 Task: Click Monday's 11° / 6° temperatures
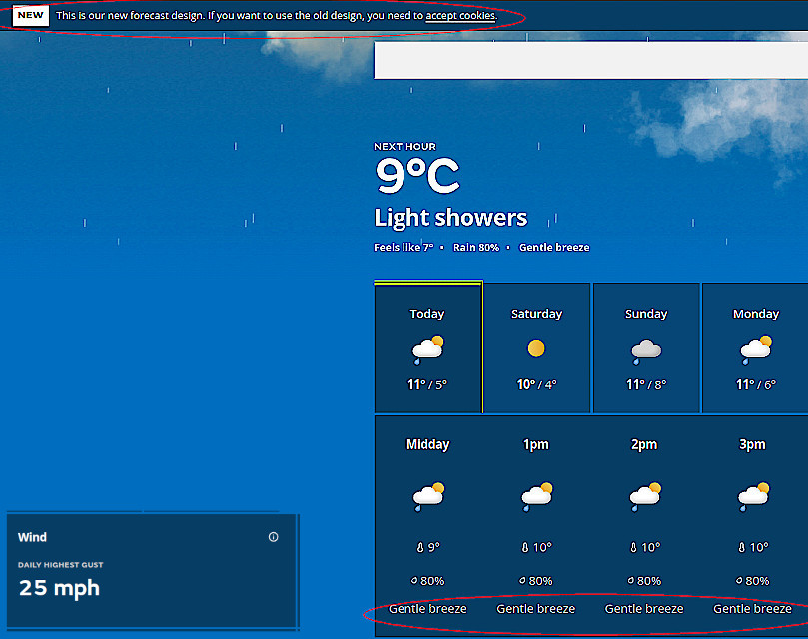click(x=756, y=385)
